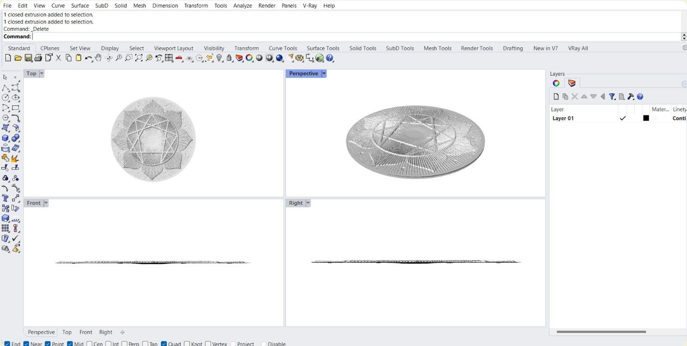The height and width of the screenshot is (346, 687).
Task: Click the layer filter funnel icon
Action: [612, 96]
